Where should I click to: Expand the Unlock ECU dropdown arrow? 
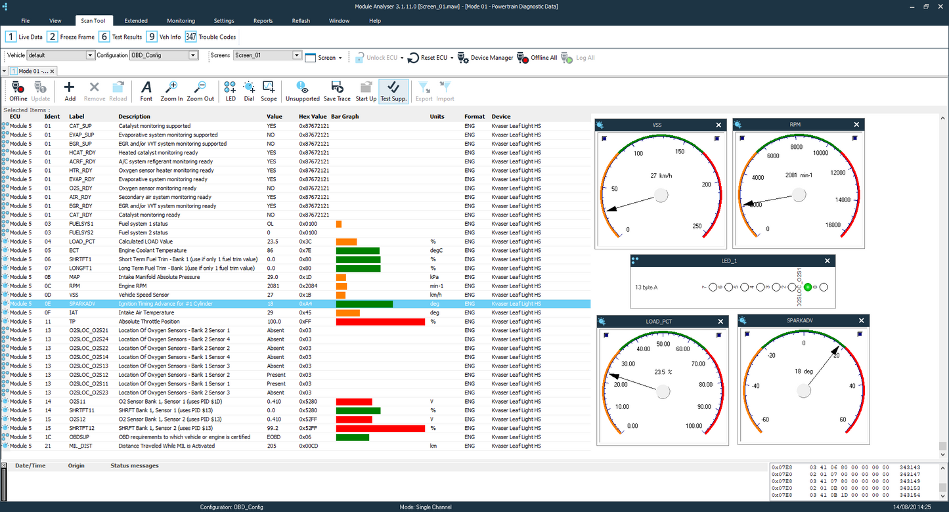[x=402, y=58]
